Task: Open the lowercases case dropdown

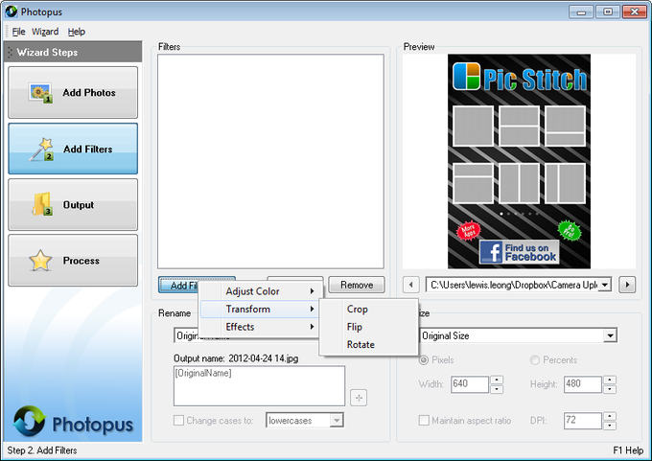Action: pos(337,420)
